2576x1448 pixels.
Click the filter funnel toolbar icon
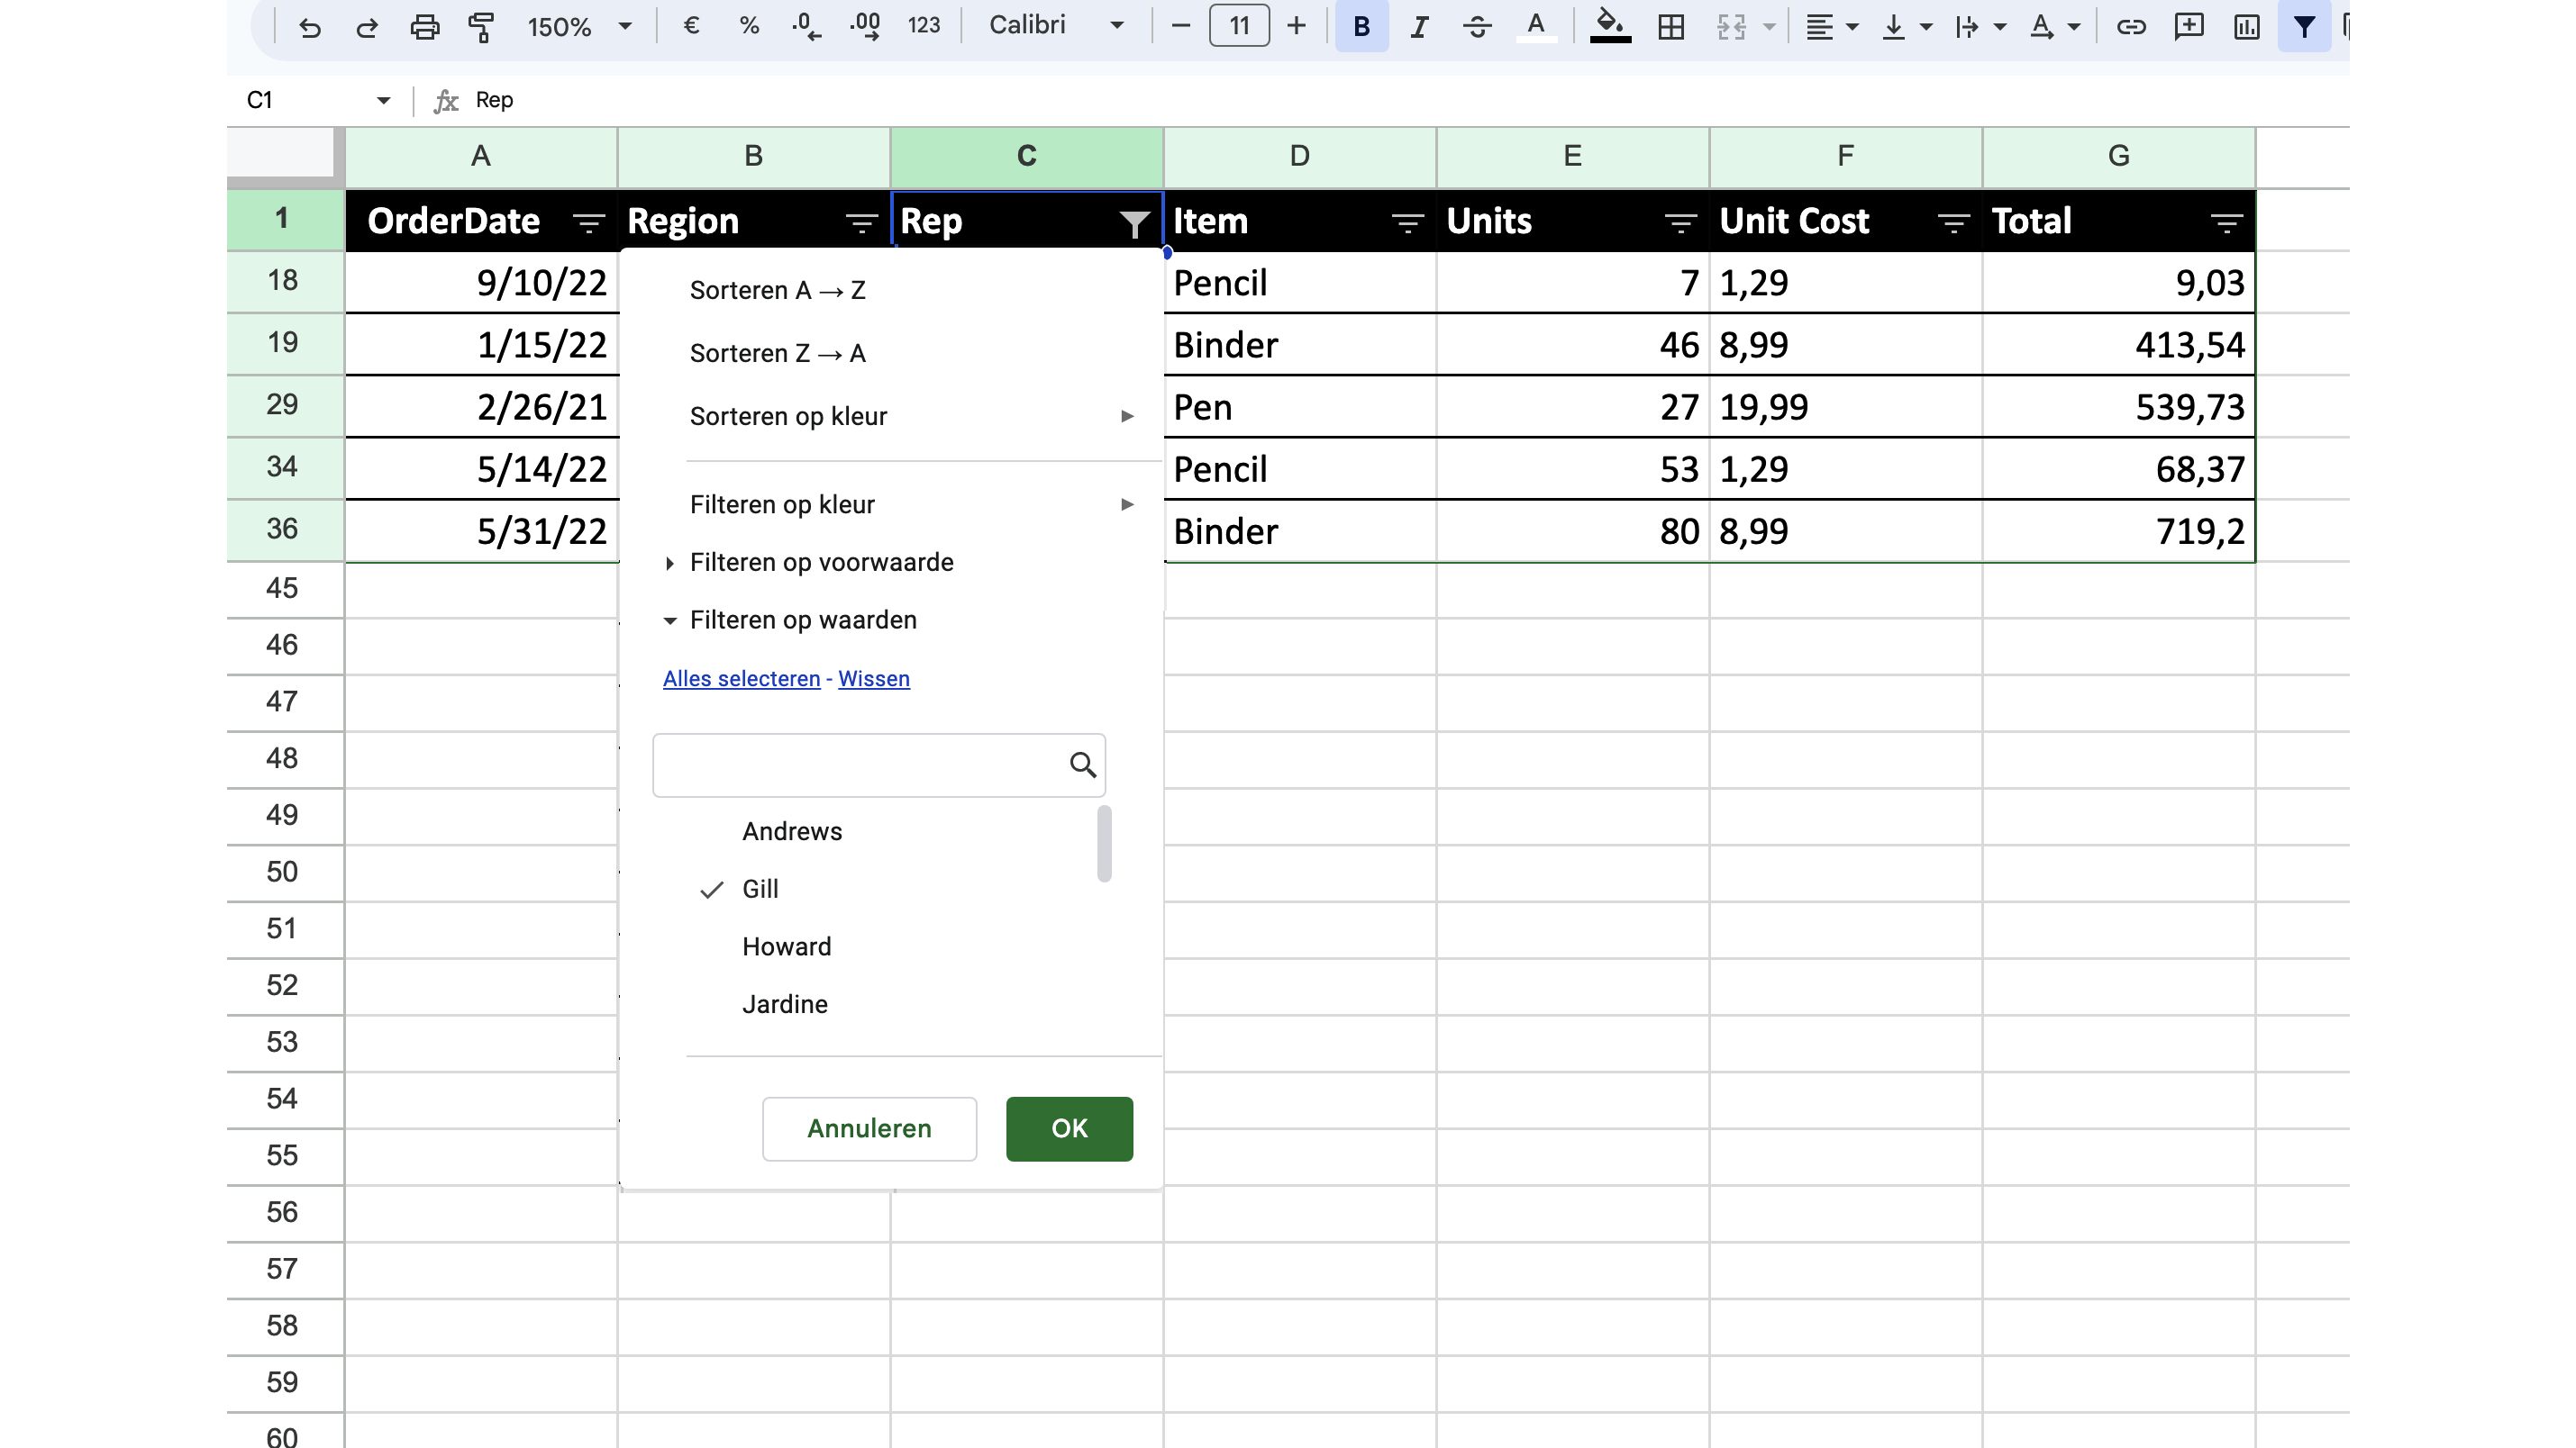tap(2304, 27)
